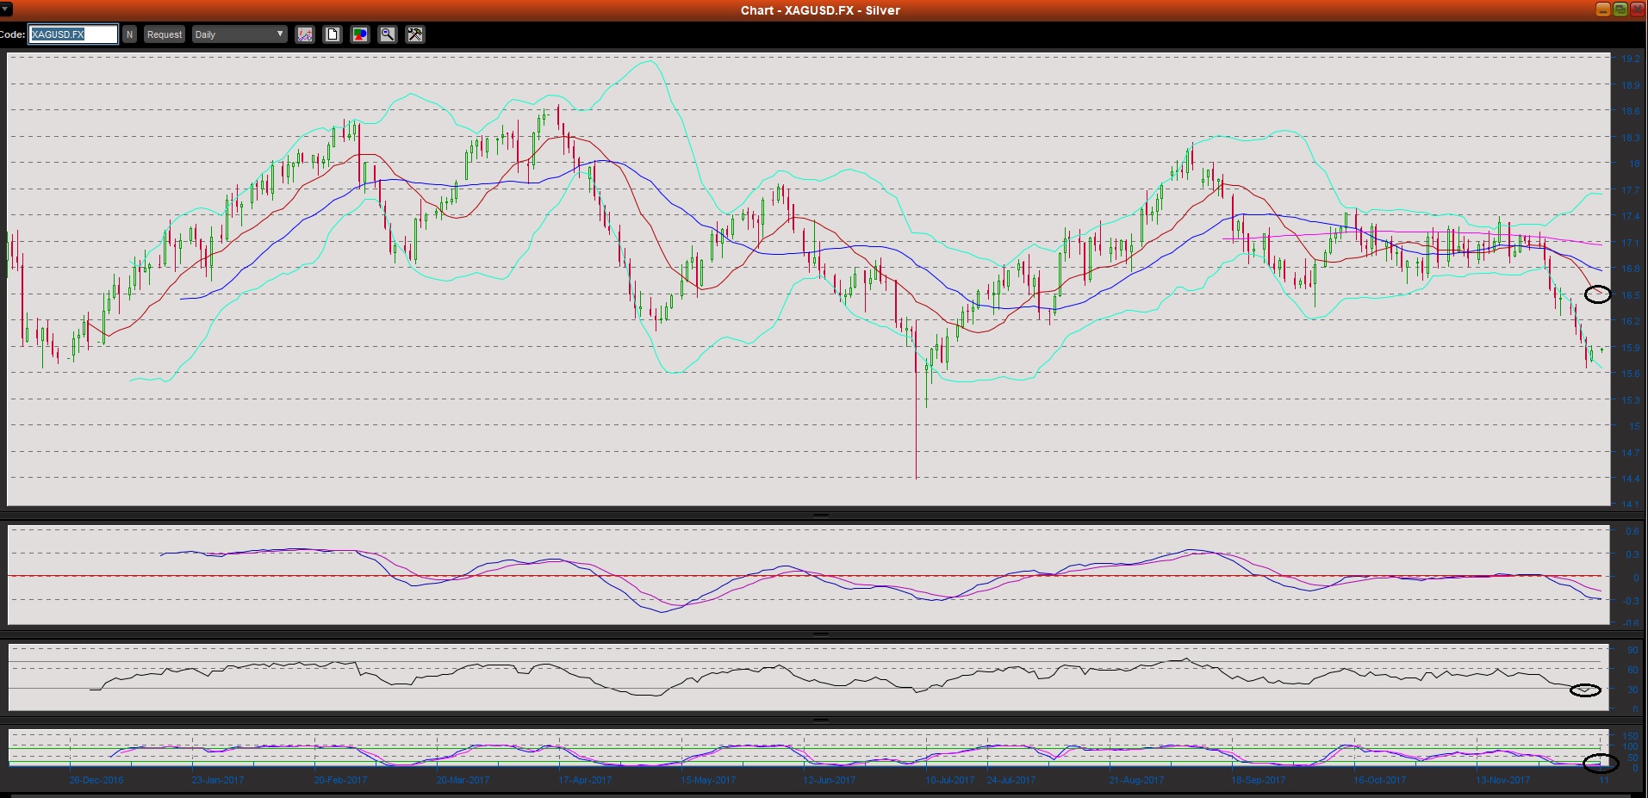Click the 12-Jun-2017 date label
This screenshot has height=798, width=1648.
830,780
